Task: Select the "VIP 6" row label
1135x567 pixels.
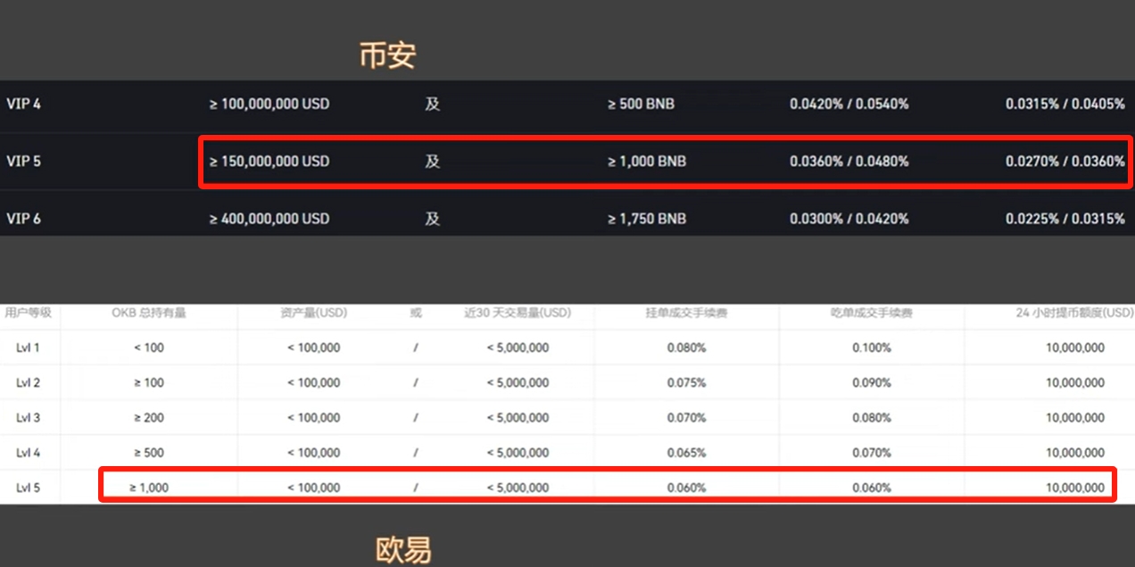Action: (x=23, y=219)
